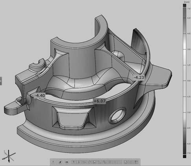Viewport: 191px width, 166px height.
Task: Click the -4.23 deviation label
Action: pyautogui.click(x=139, y=77)
